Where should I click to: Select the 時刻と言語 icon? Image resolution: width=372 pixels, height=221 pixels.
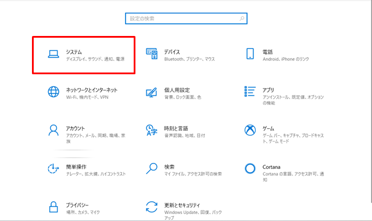click(x=152, y=130)
